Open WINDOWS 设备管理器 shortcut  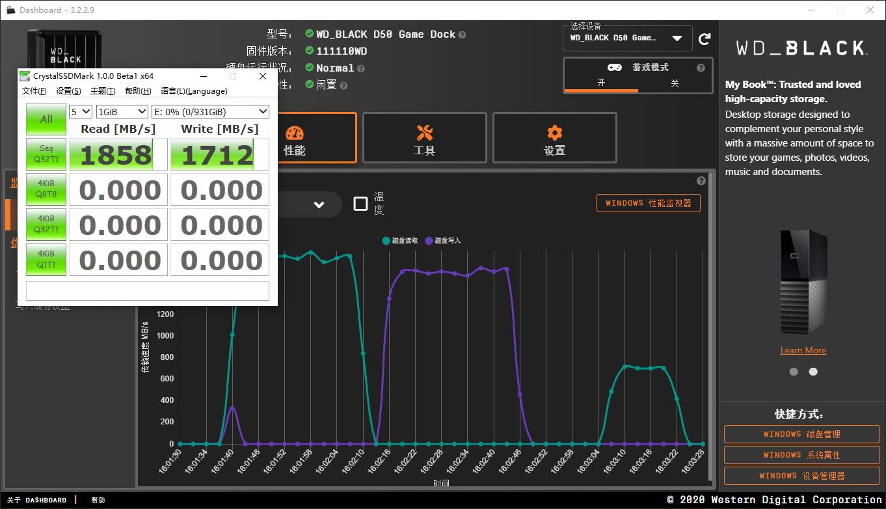801,476
